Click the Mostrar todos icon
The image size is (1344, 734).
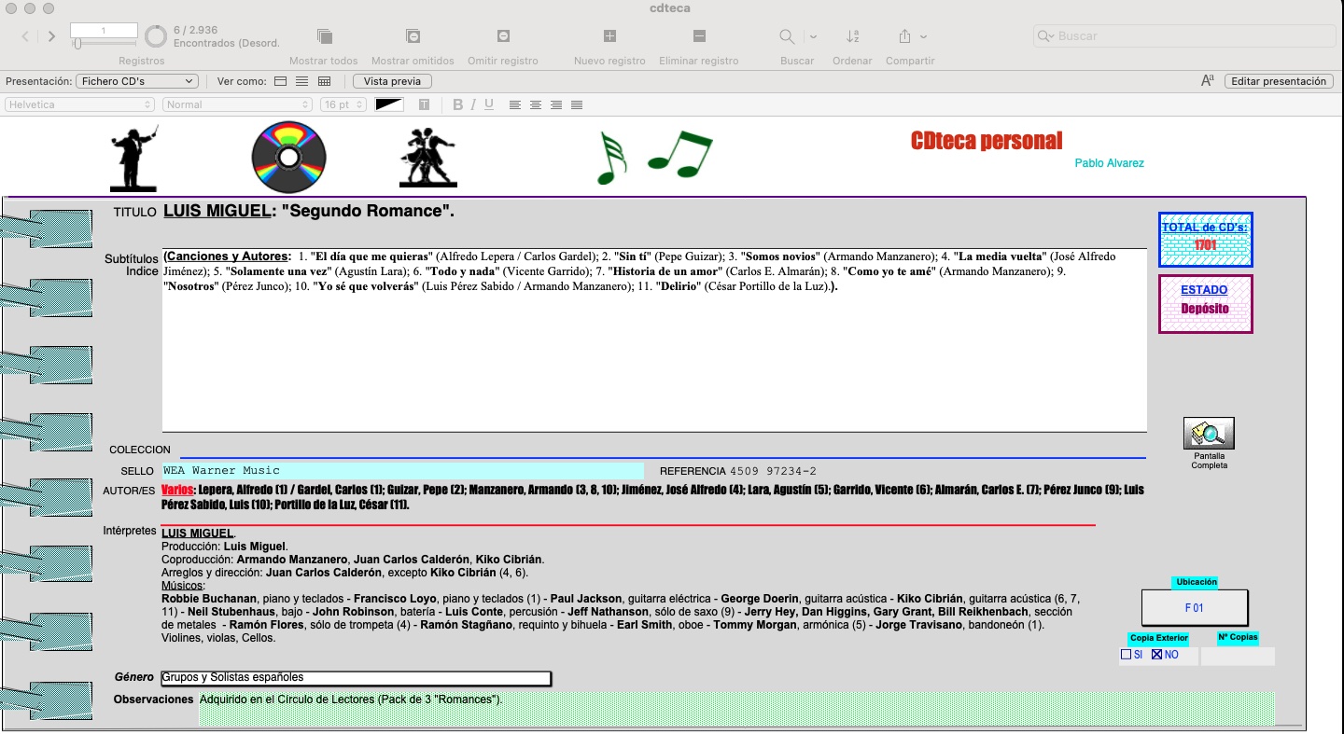point(324,36)
